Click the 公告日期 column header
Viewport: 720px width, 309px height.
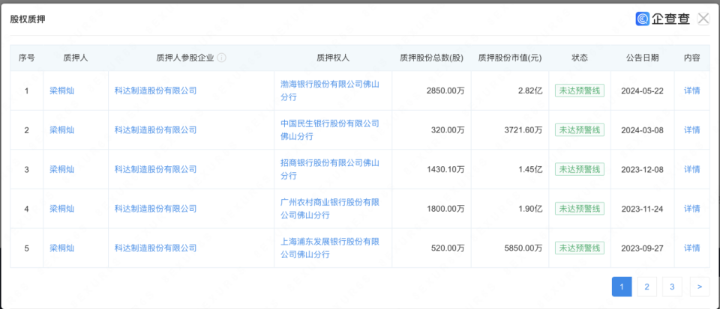[x=642, y=58]
